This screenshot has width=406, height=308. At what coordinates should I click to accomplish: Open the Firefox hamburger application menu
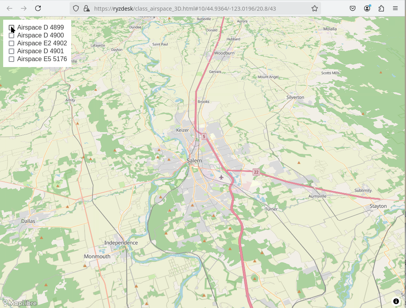pyautogui.click(x=395, y=8)
